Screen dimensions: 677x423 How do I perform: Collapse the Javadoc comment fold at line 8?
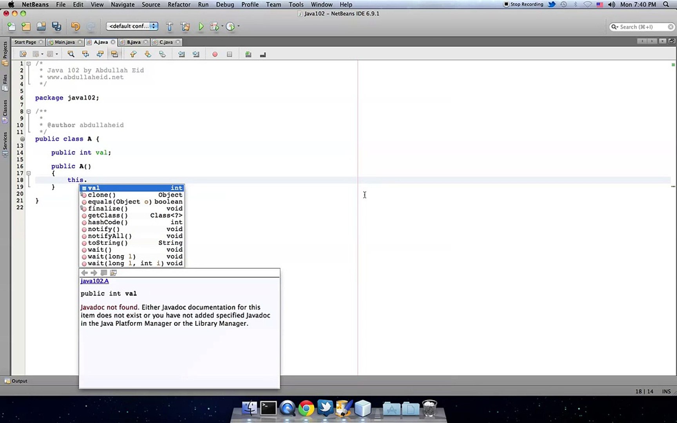click(29, 112)
